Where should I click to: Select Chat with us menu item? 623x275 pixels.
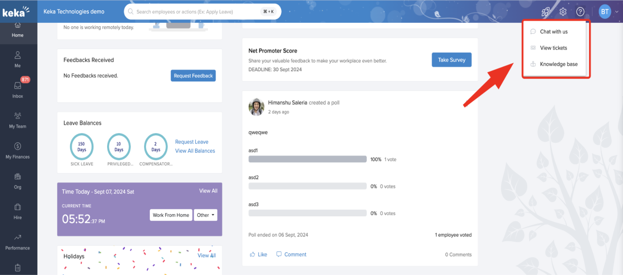553,32
